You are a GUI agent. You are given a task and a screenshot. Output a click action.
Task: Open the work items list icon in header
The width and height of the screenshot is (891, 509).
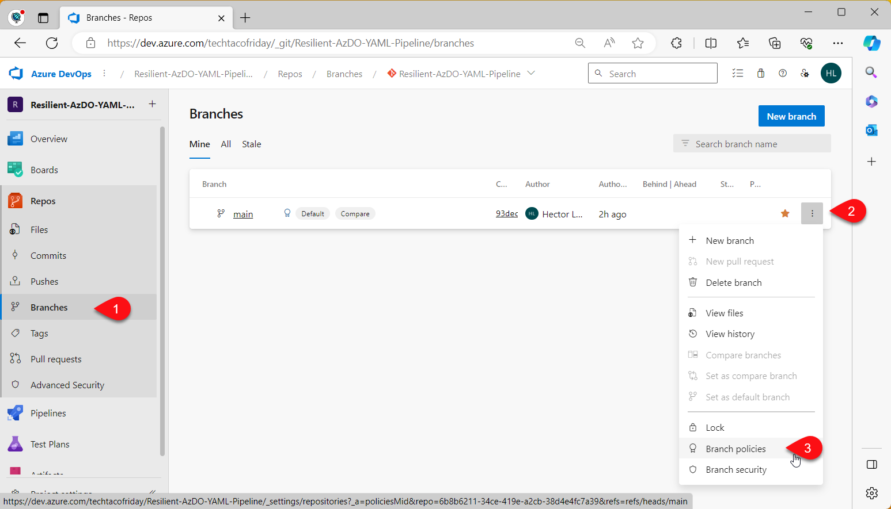(738, 73)
